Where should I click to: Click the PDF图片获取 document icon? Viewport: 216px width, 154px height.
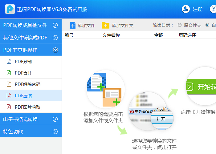pos(9,107)
